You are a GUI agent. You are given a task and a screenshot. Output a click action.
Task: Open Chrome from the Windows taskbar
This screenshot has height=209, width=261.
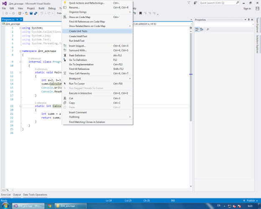tap(50, 206)
